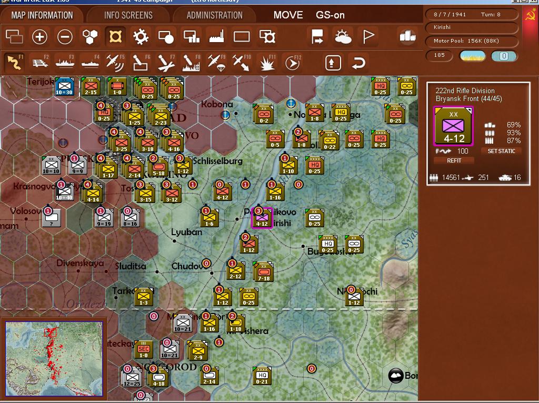Click the 222nd Rifle Division name
Image resolution: width=539 pixels, height=403 pixels.
click(x=465, y=90)
